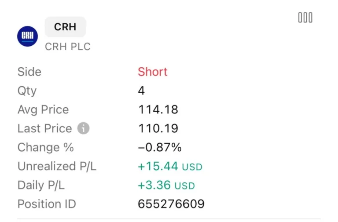Open the three-column layout icon
This screenshot has height=222, width=338.
tap(305, 18)
